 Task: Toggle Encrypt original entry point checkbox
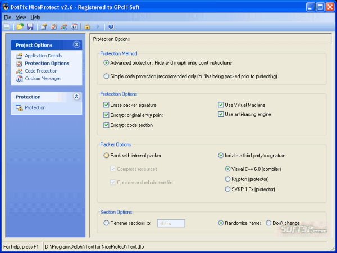coord(106,115)
